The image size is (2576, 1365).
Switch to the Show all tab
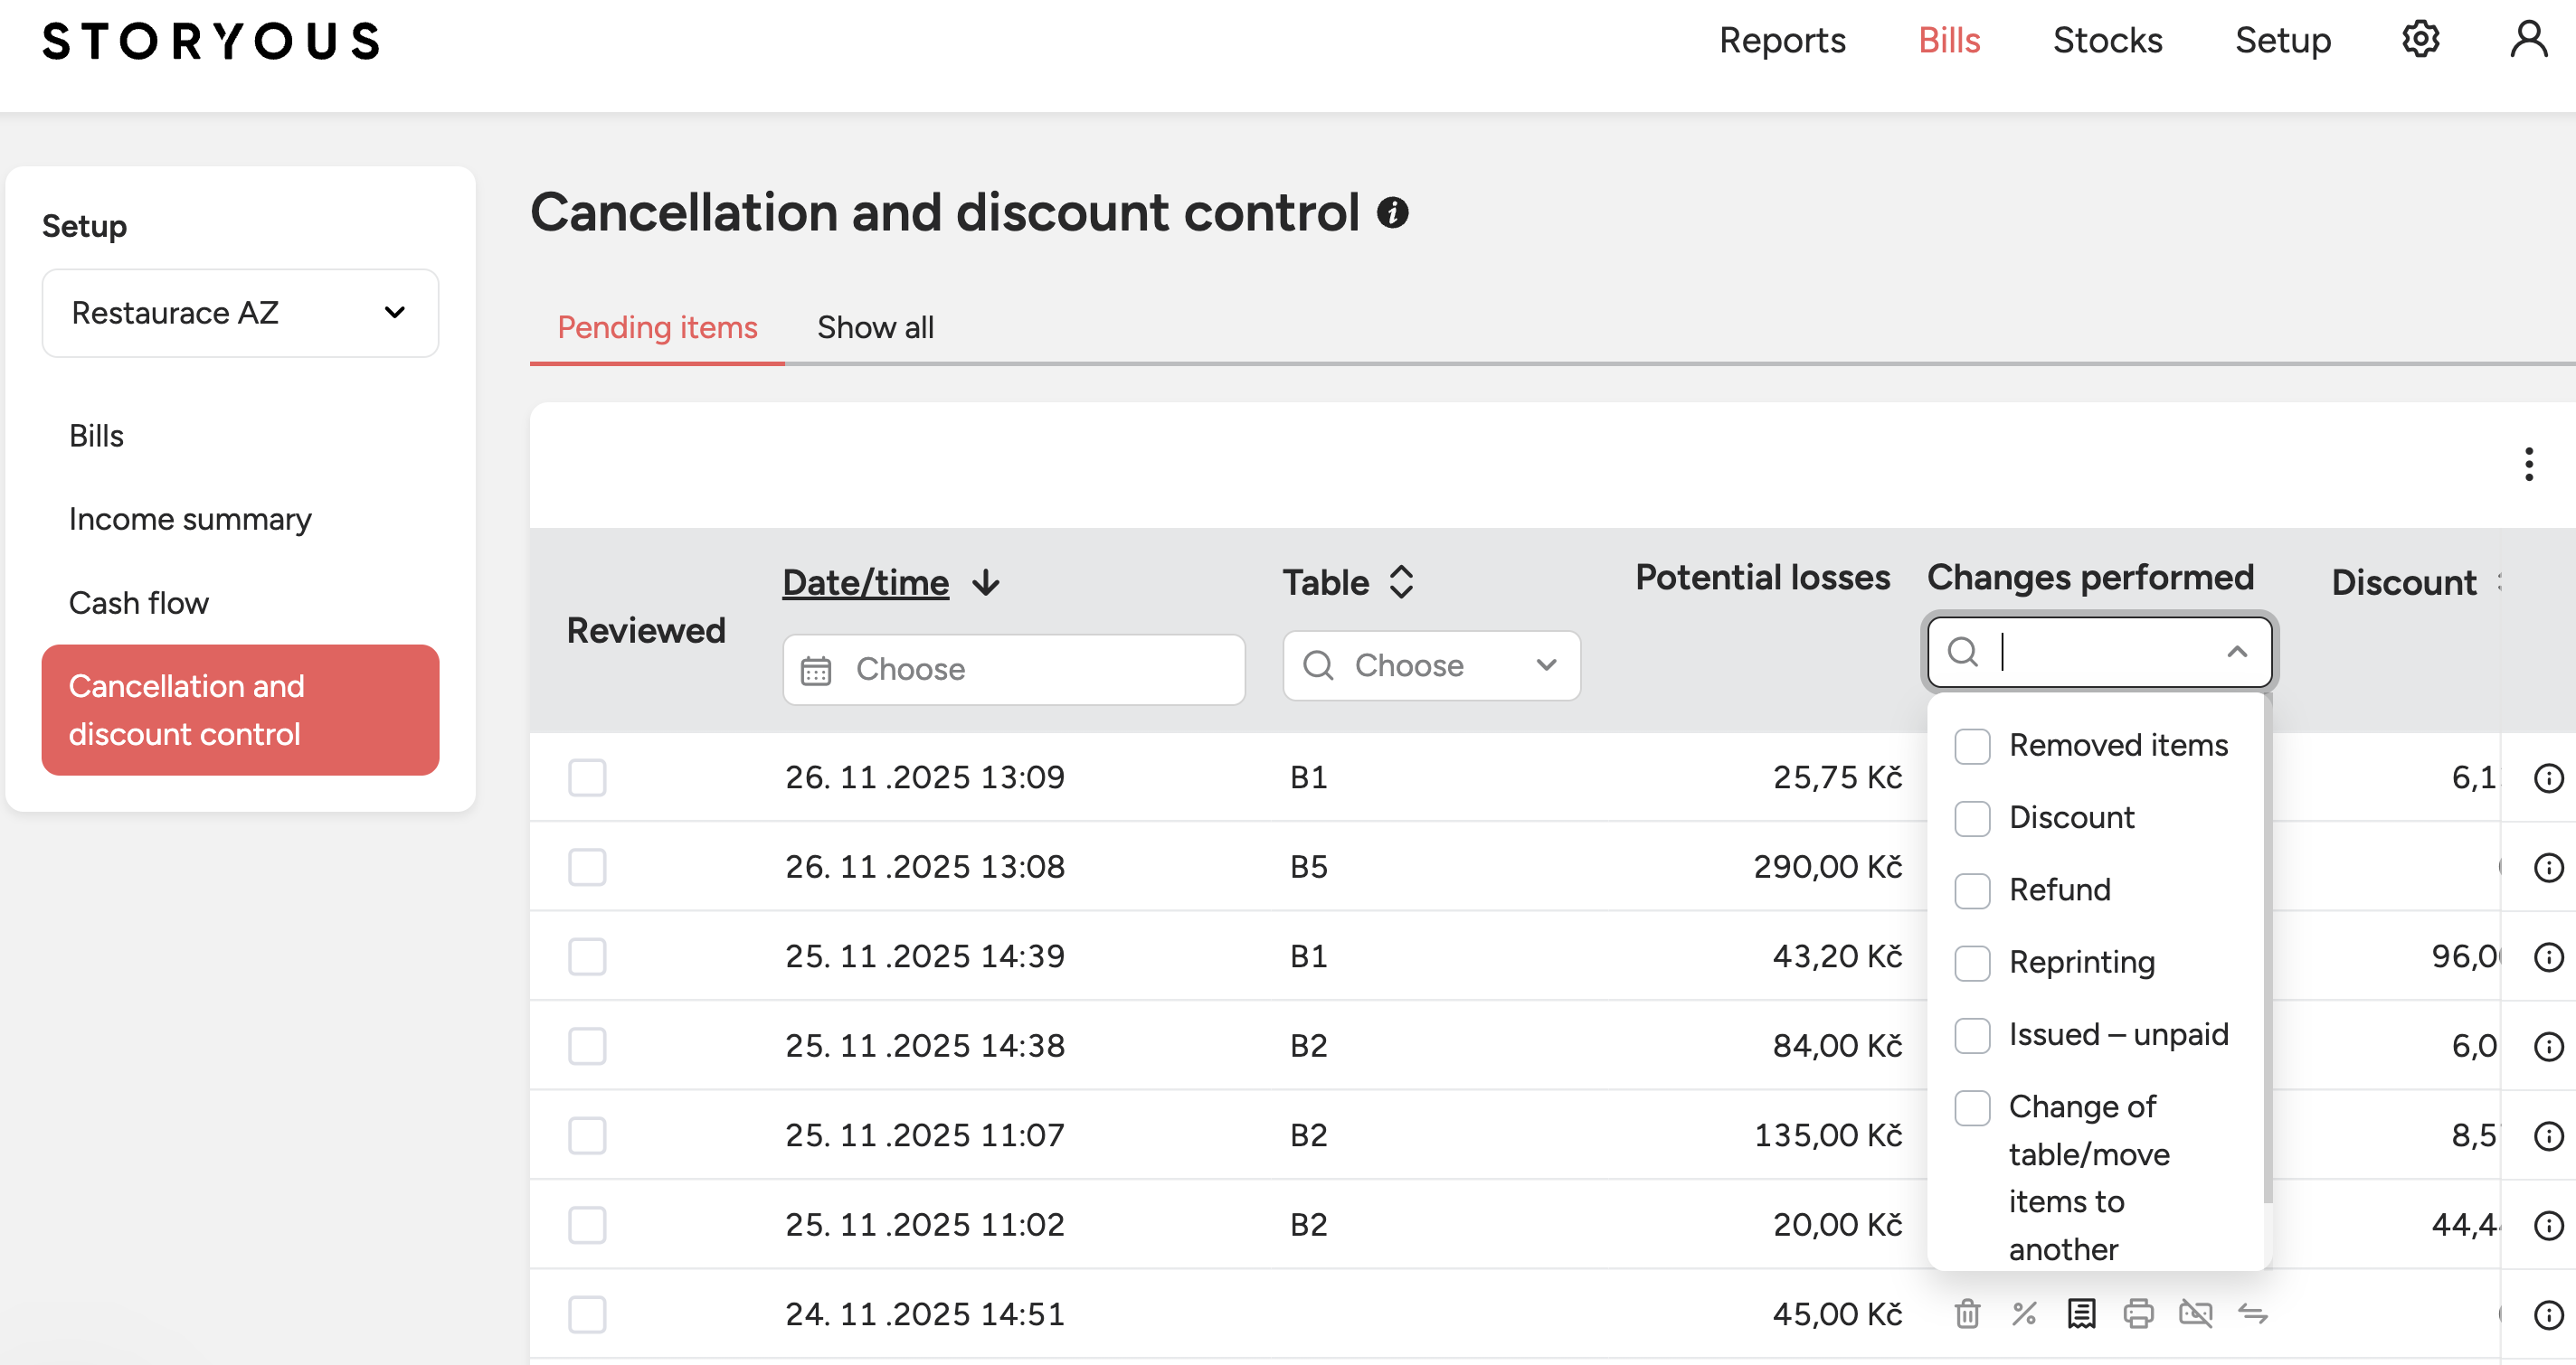pyautogui.click(x=875, y=326)
